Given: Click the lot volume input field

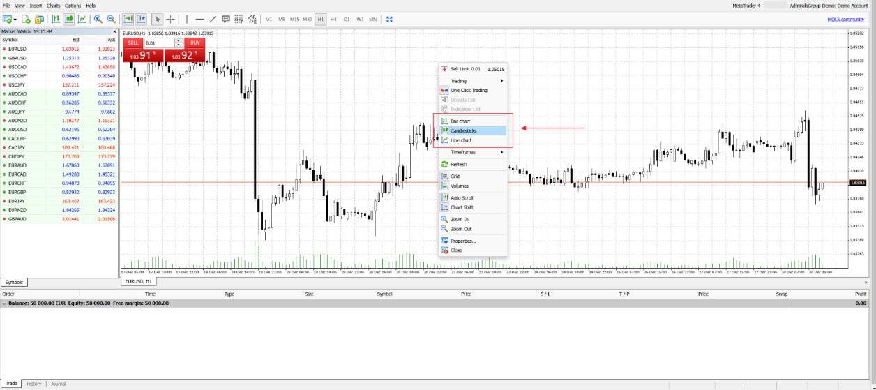Looking at the screenshot, I should click(x=158, y=43).
